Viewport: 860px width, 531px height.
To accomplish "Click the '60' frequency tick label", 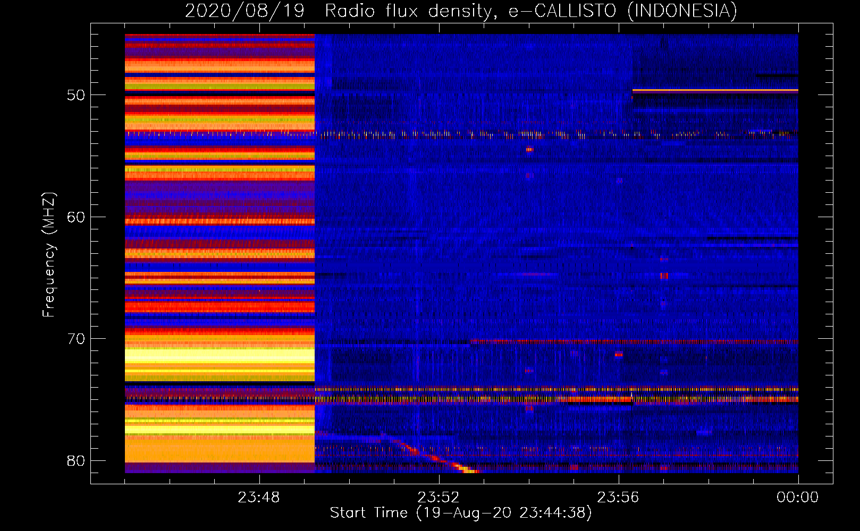I will pos(76,217).
